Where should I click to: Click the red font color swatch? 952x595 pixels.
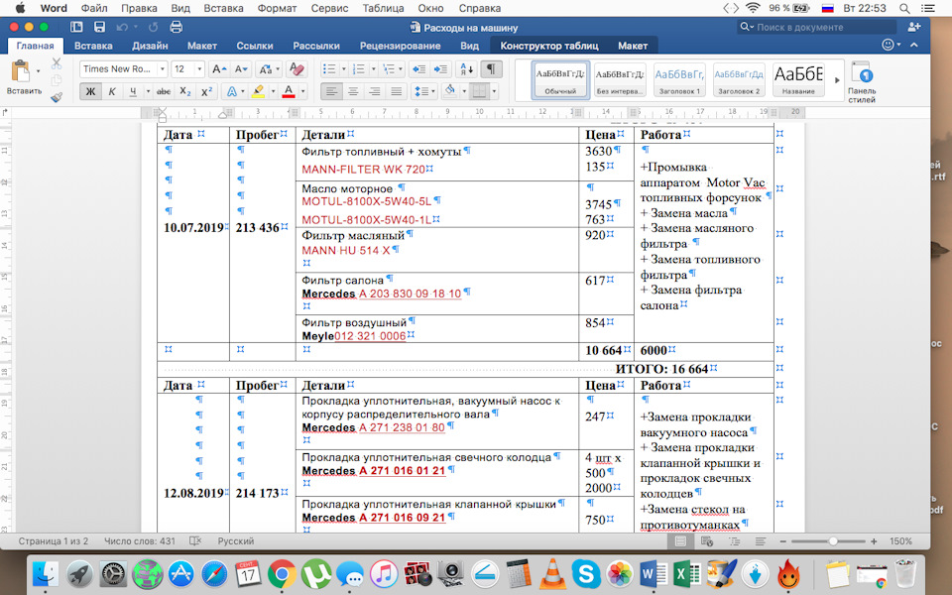289,92
